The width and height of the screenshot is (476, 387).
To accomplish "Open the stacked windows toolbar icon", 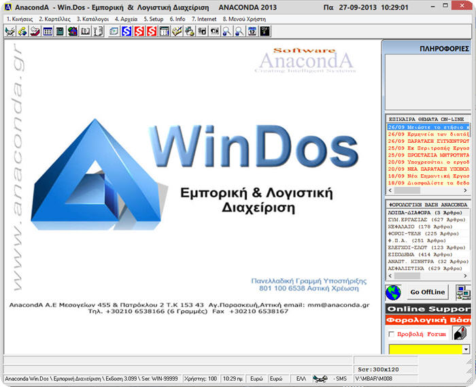I will 114,31.
